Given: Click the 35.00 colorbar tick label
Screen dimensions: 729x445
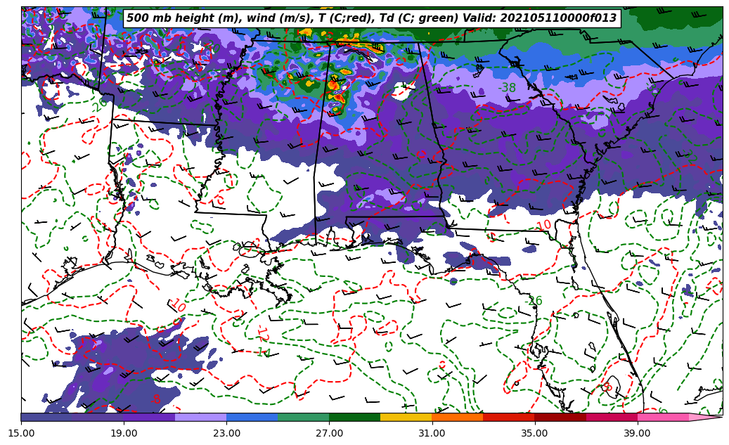Looking at the screenshot, I should click(534, 433).
